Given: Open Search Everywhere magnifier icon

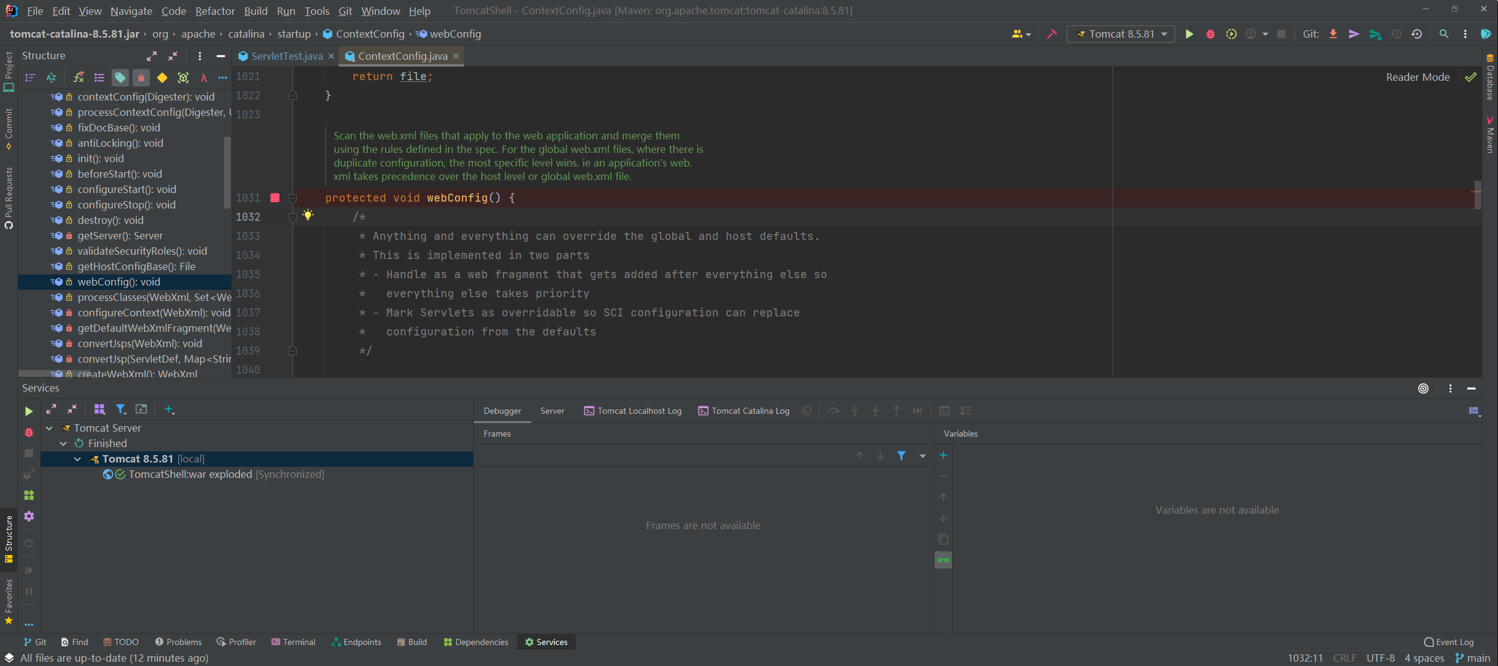Looking at the screenshot, I should 1444,34.
